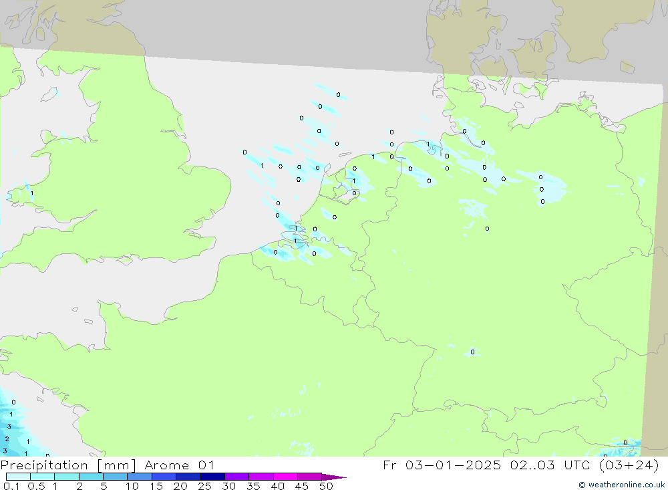Click the magenta legend swatch between 40 and 45
668x490 pixels.
pyautogui.click(x=285, y=477)
